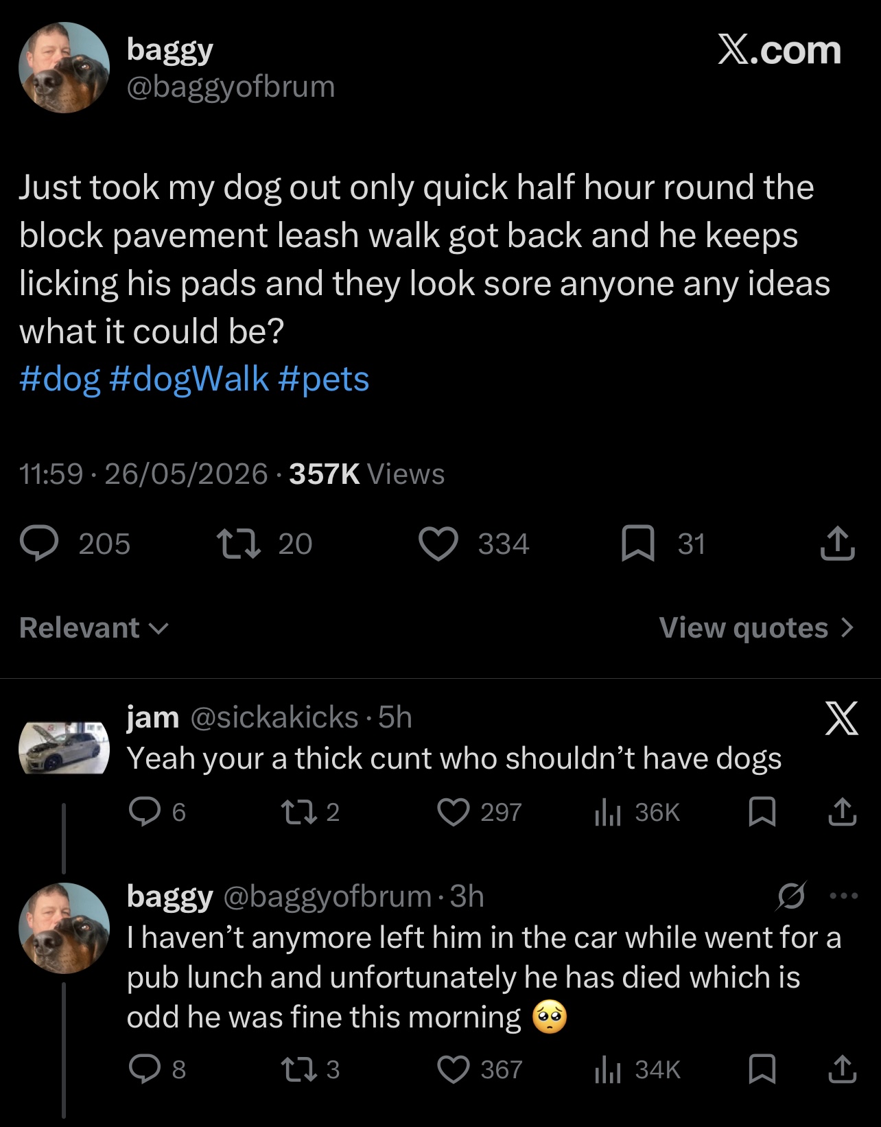881x1127 pixels.
Task: Open the #dogWalk hashtag
Action: (189, 379)
